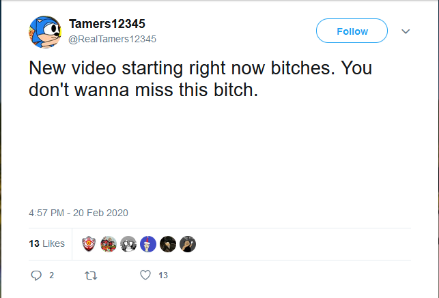
Task: Expand the tweet options chevron menu
Action: 405,31
